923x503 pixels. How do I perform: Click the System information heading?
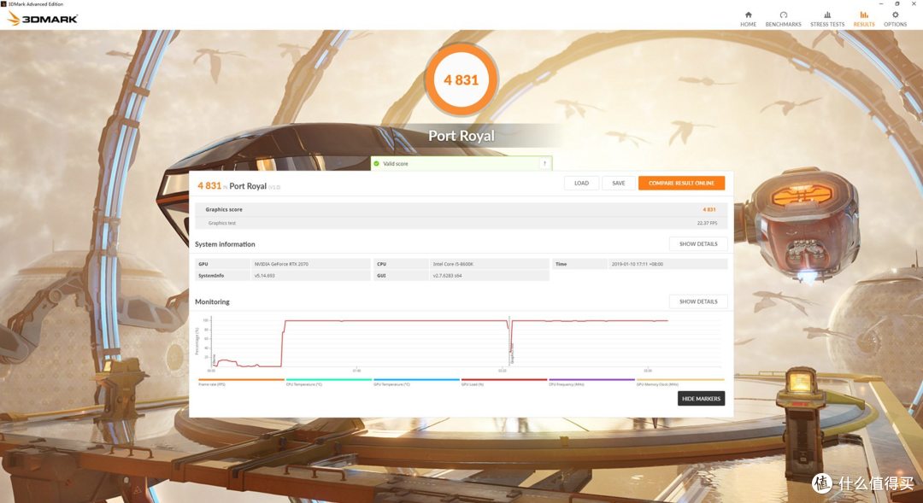(x=225, y=244)
